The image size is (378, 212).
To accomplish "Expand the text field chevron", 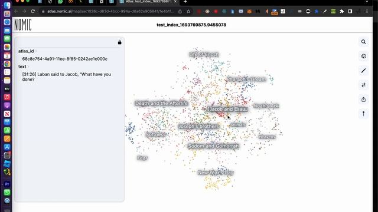I will (x=28, y=67).
